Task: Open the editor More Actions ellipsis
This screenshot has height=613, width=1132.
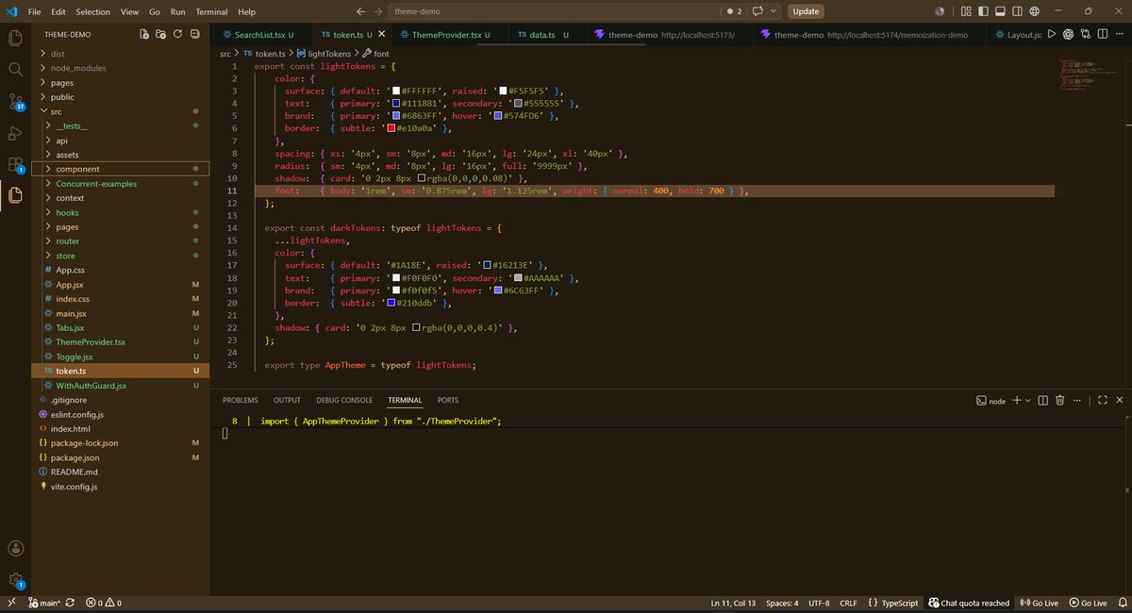Action: pyautogui.click(x=1118, y=34)
